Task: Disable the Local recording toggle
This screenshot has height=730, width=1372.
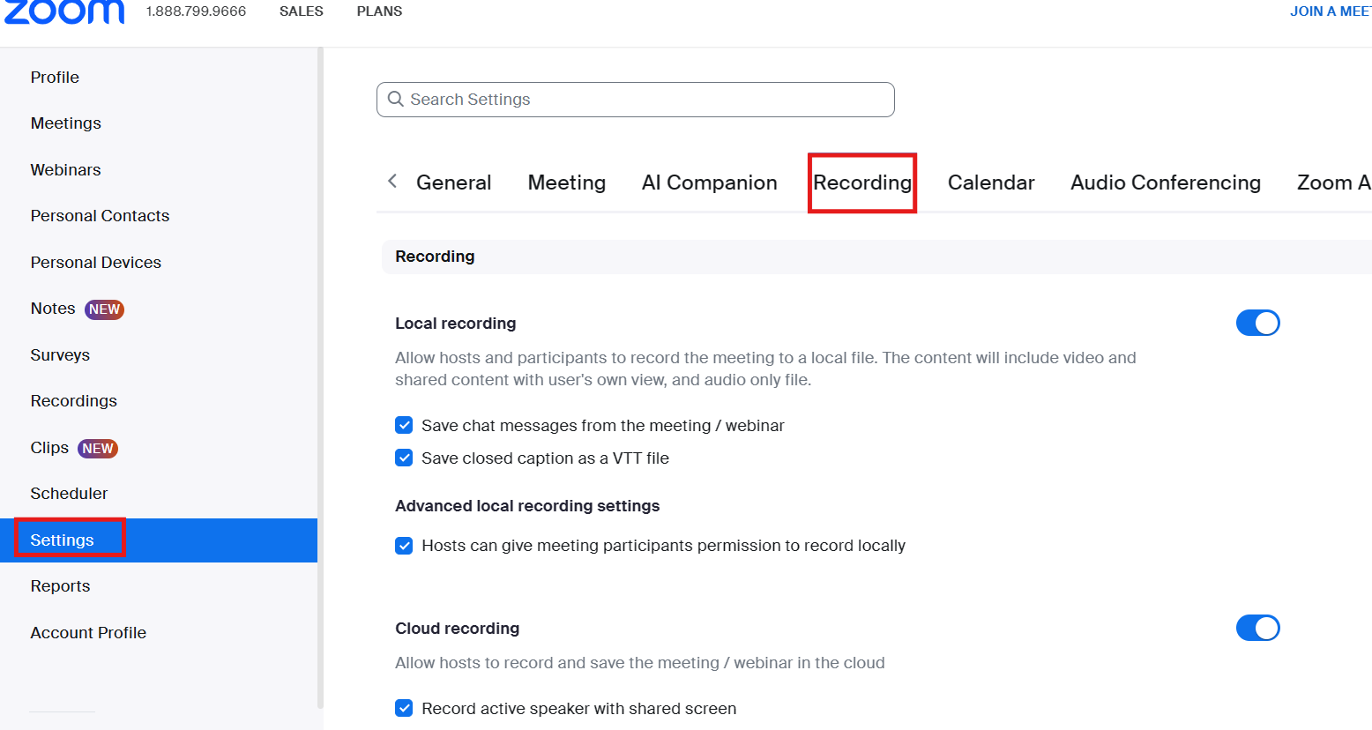Action: (x=1257, y=324)
